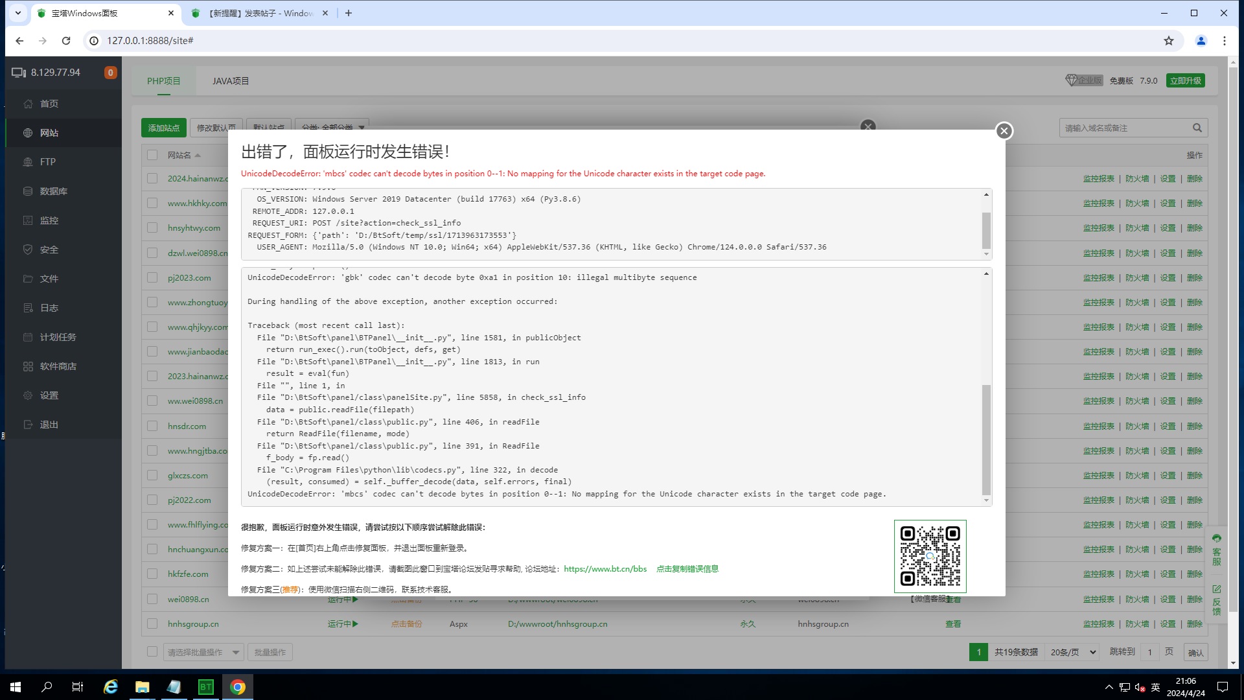Close the error dialog with the X button
The height and width of the screenshot is (700, 1244).
(1004, 131)
